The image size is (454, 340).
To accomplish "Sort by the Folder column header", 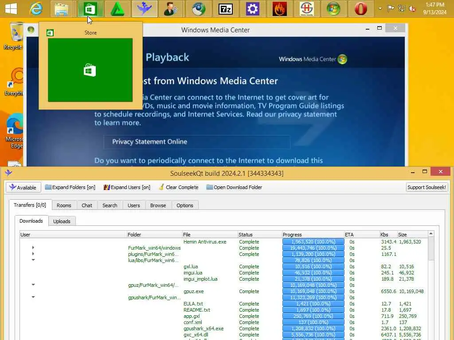I will (154, 235).
